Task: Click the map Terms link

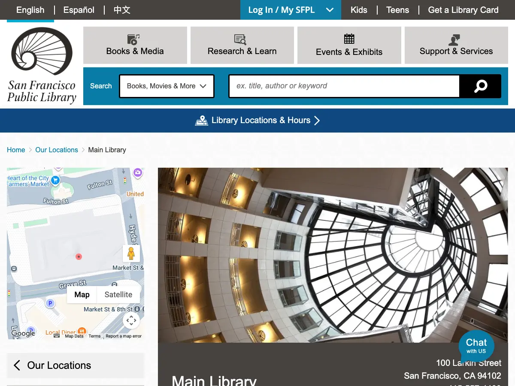Action: coord(94,336)
